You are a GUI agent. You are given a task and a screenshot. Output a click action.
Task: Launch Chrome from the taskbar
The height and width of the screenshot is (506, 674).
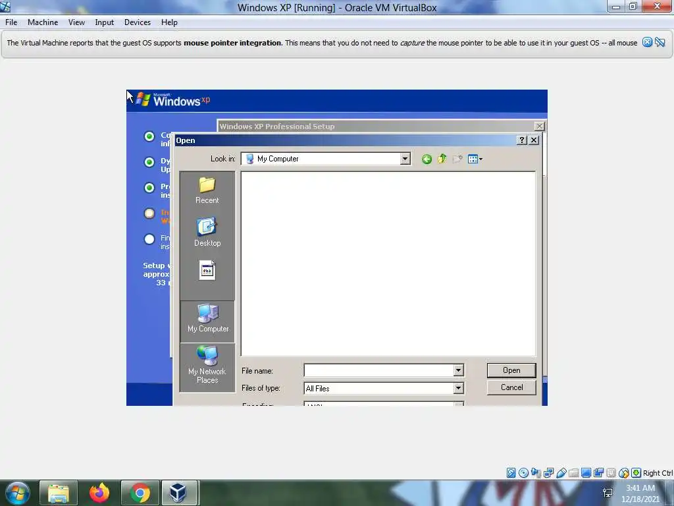point(140,493)
